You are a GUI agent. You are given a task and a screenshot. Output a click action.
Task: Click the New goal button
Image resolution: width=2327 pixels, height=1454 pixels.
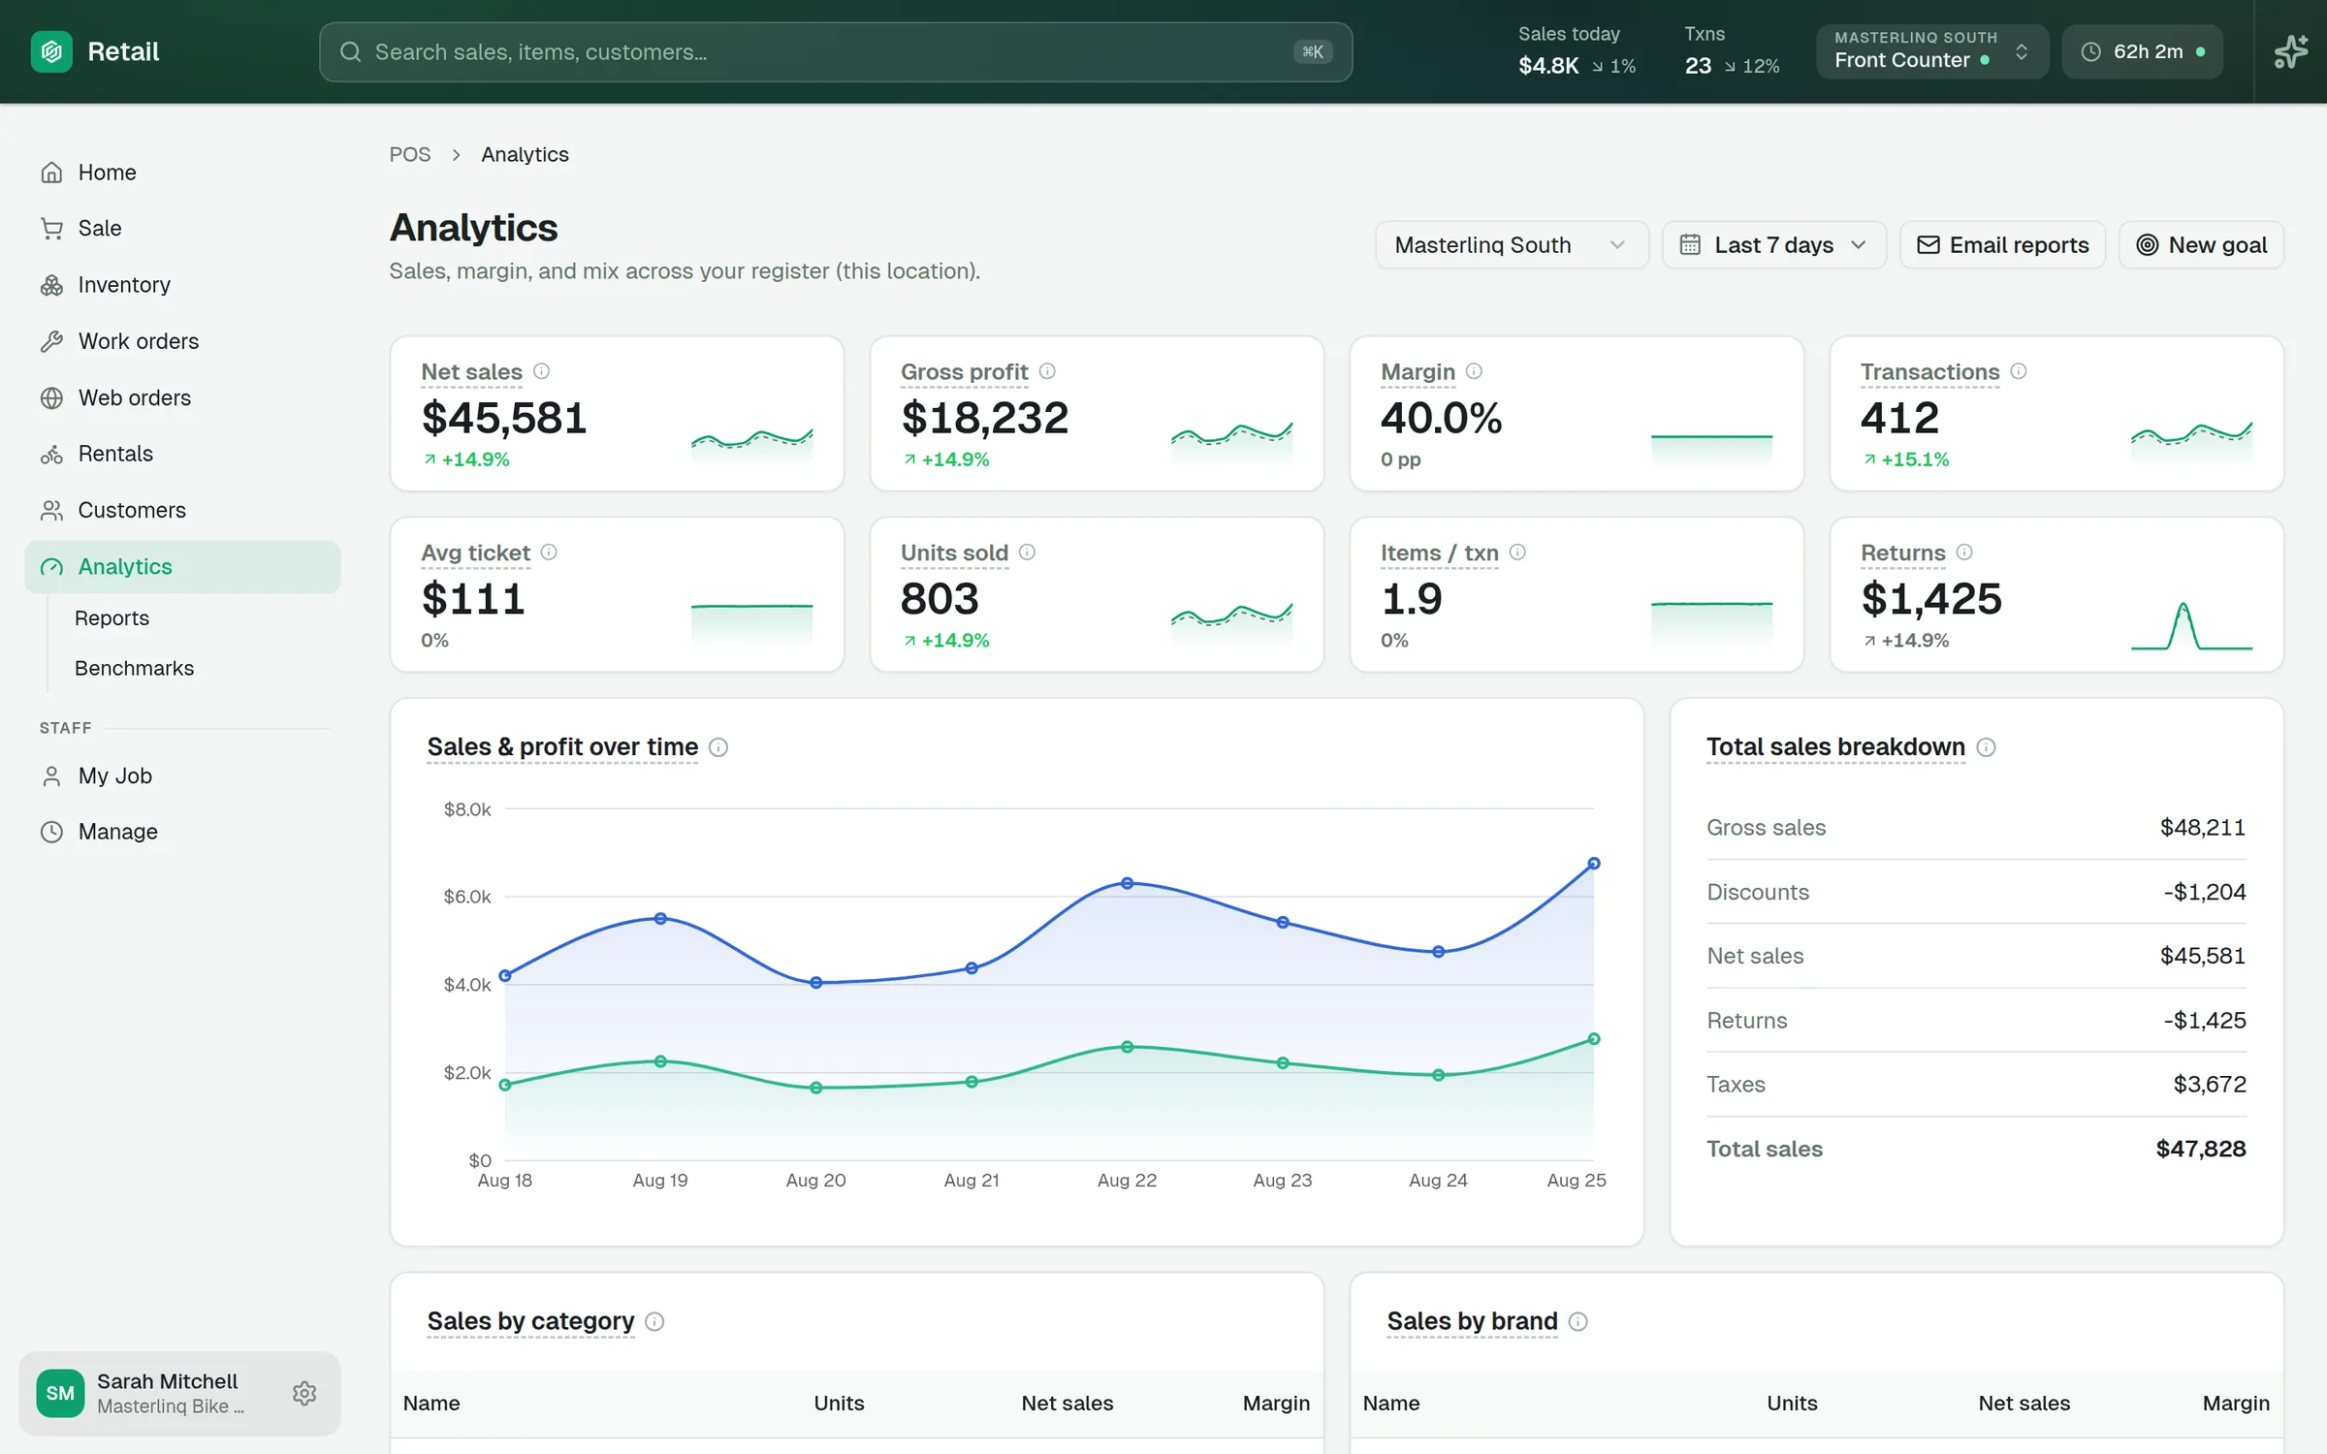2201,245
